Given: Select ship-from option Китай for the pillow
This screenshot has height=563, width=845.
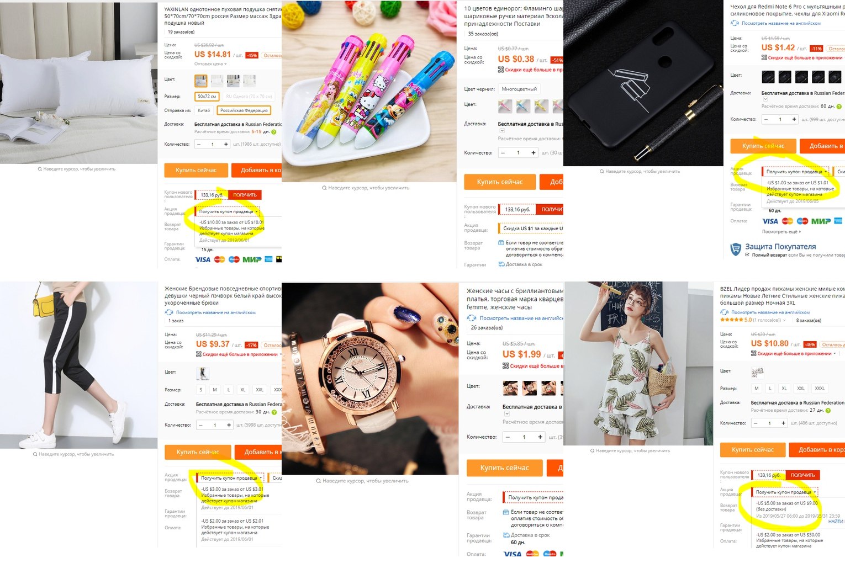Looking at the screenshot, I should (x=204, y=110).
